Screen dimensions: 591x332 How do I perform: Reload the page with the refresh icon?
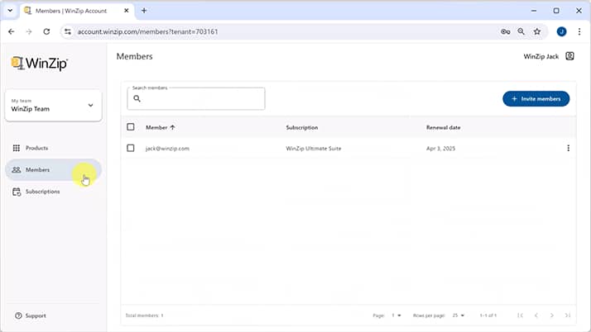46,31
